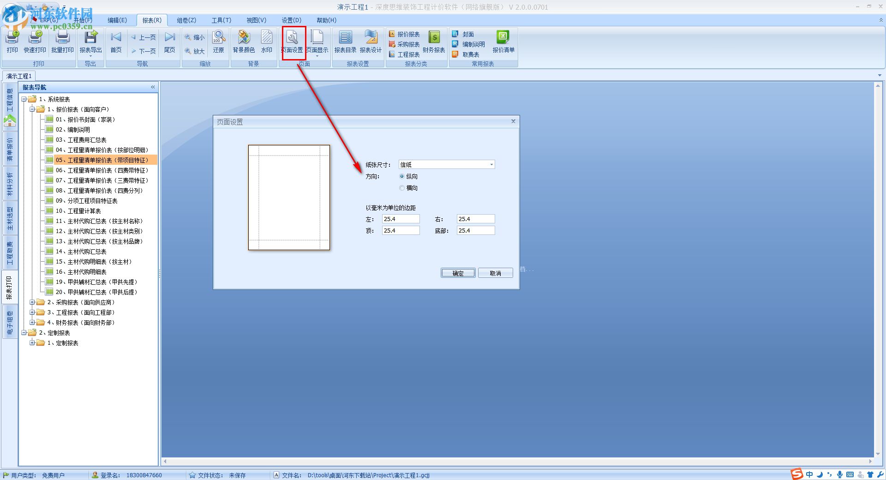Switch to 清单报价 side tab
This screenshot has height=480, width=886.
[x=10, y=150]
